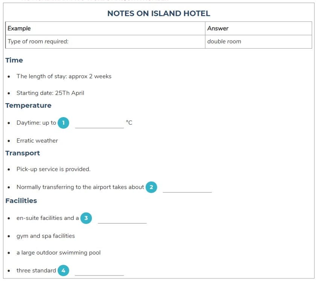Image resolution: width=320 pixels, height=284 pixels.
Task: Click the Transport section heading
Action: (23, 153)
